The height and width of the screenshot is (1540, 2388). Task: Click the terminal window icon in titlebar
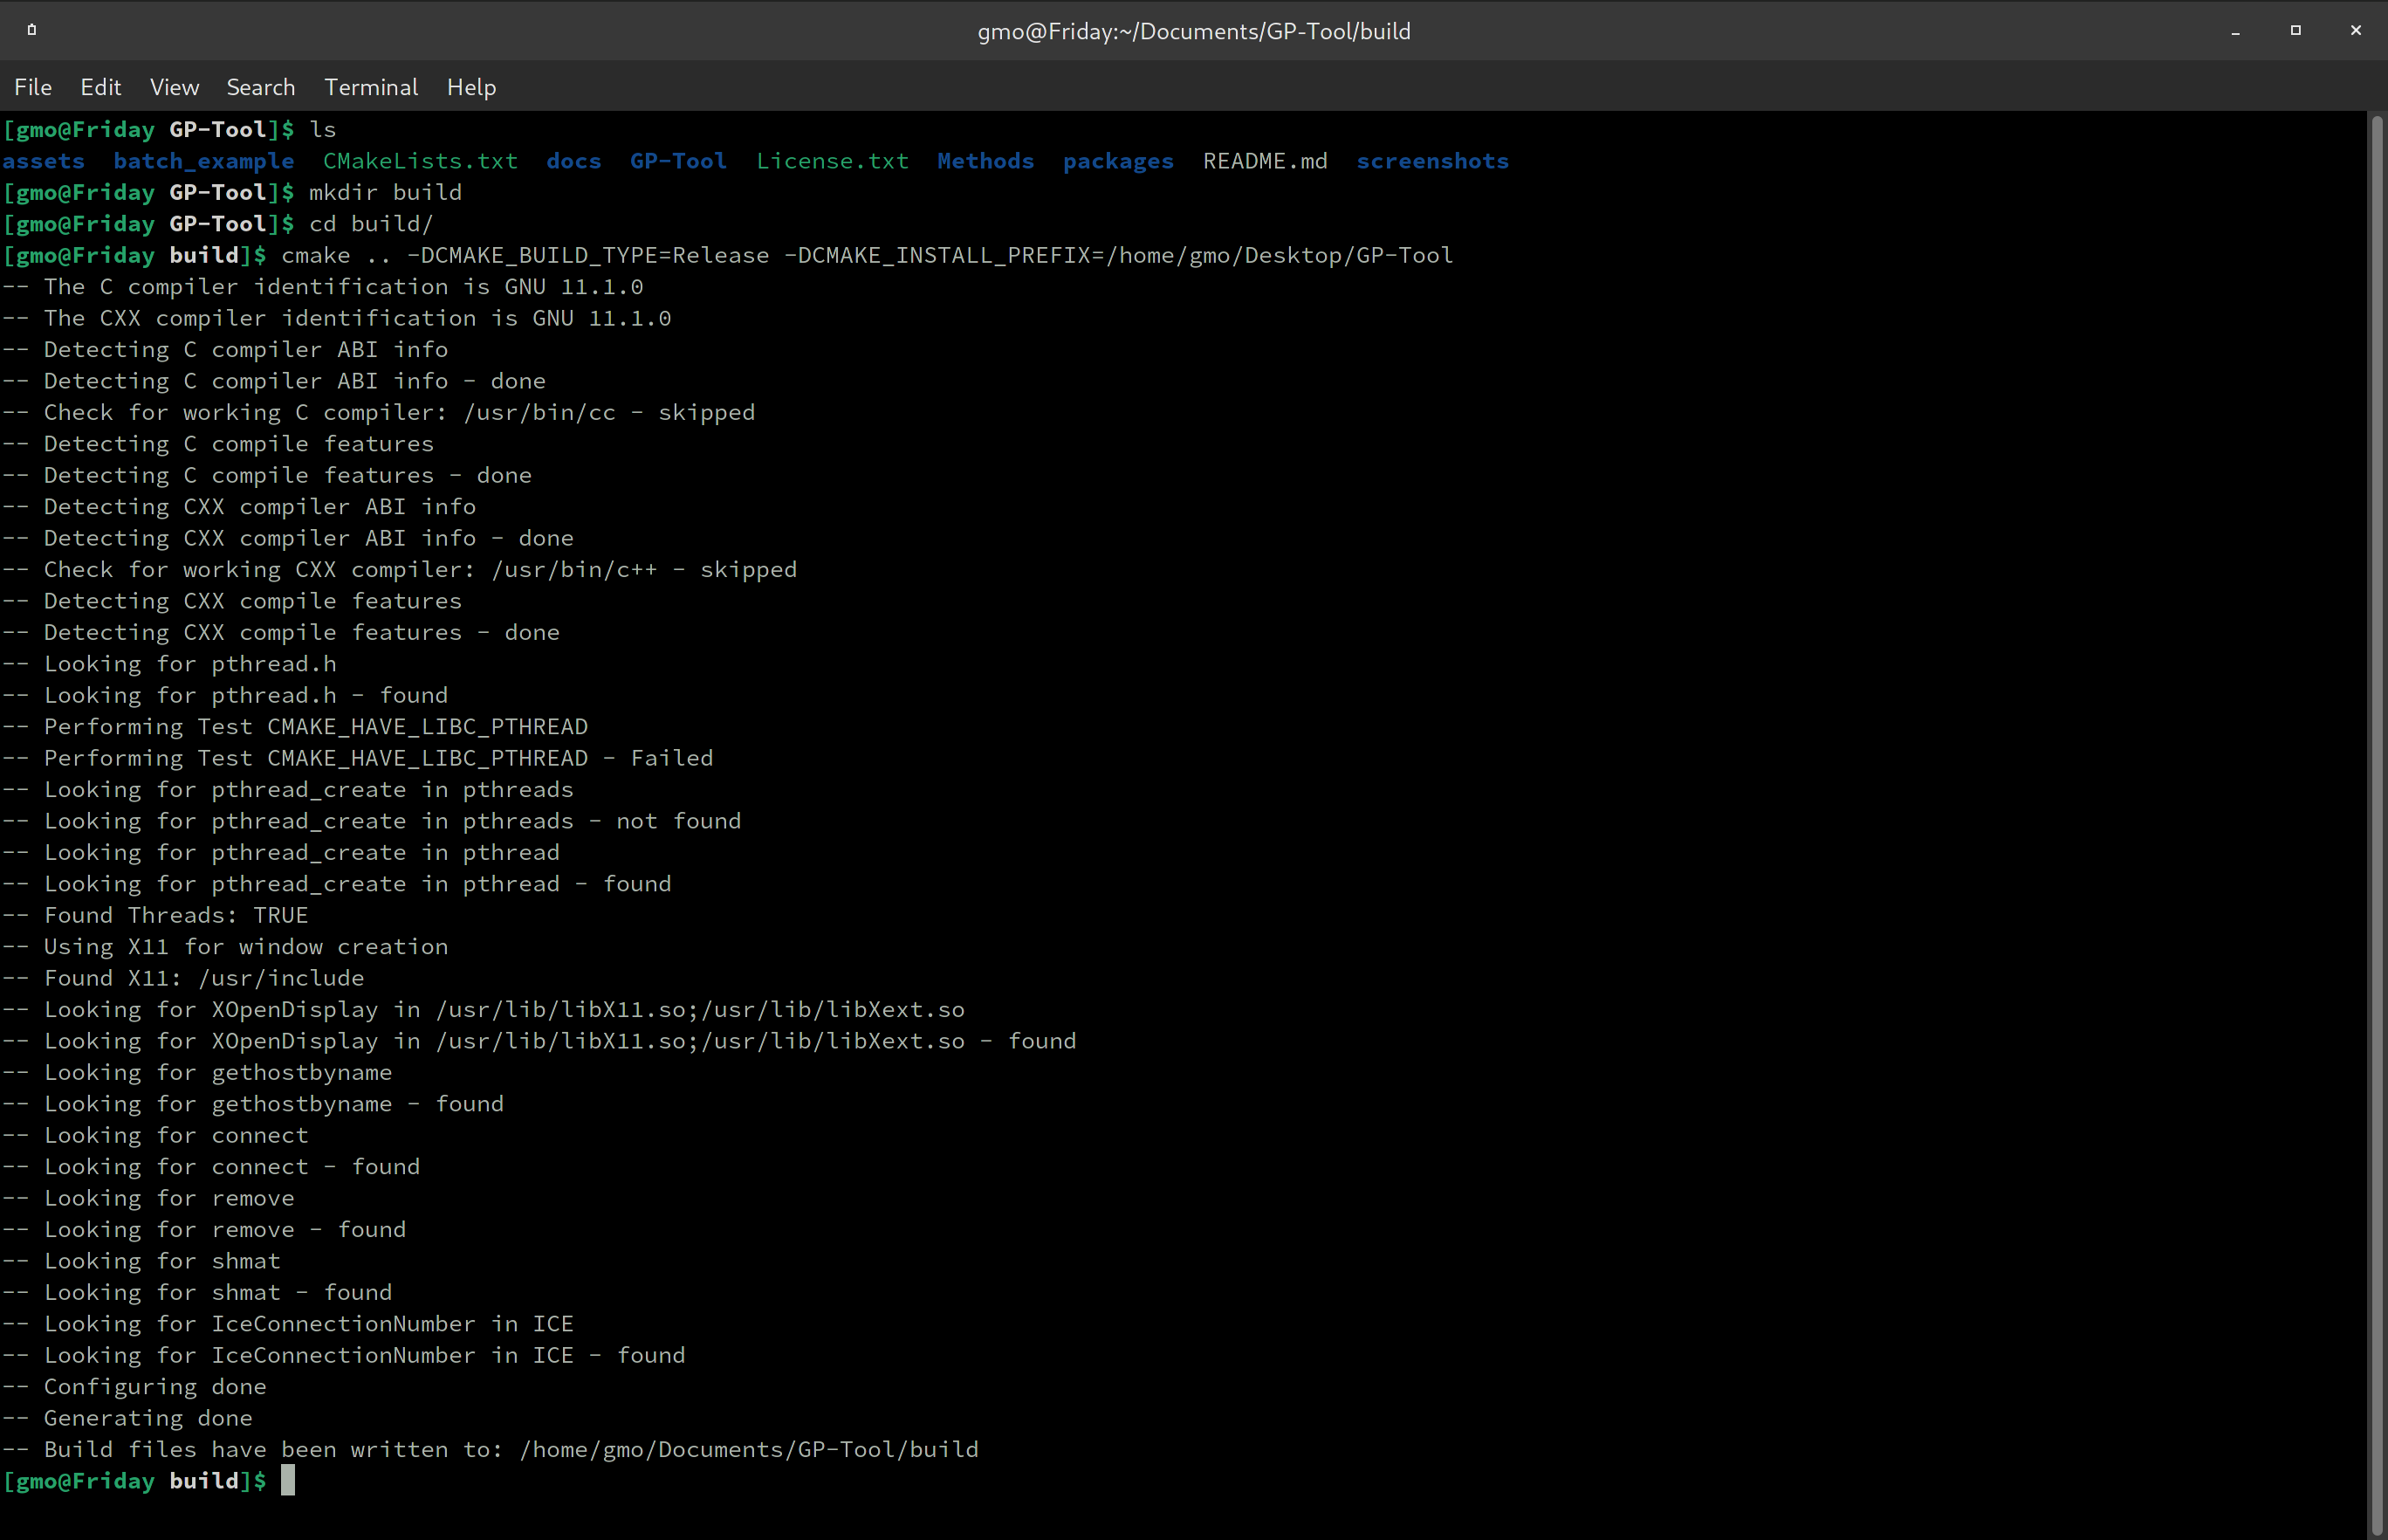(x=31, y=30)
